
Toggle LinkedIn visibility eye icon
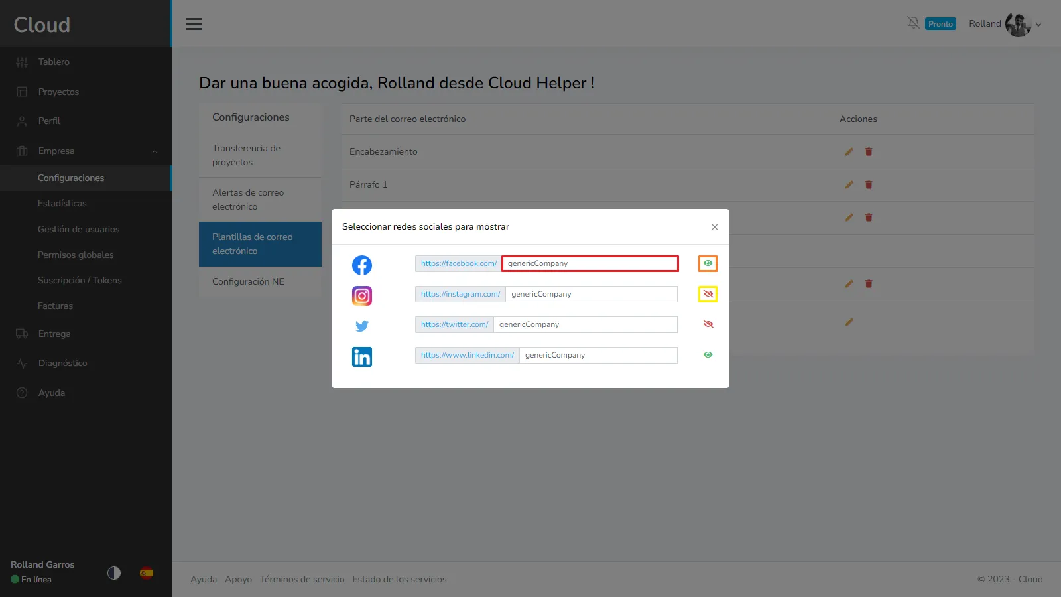click(x=708, y=355)
